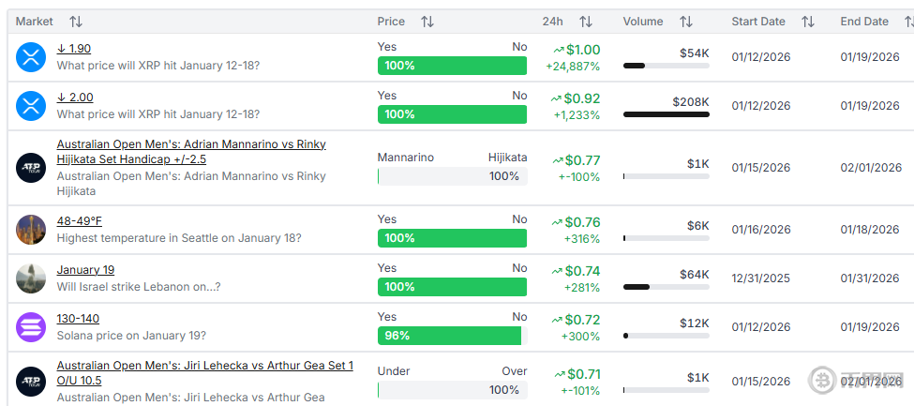Open the XRP ↓ 1.90 market link
This screenshot has height=406, width=914.
(x=74, y=49)
